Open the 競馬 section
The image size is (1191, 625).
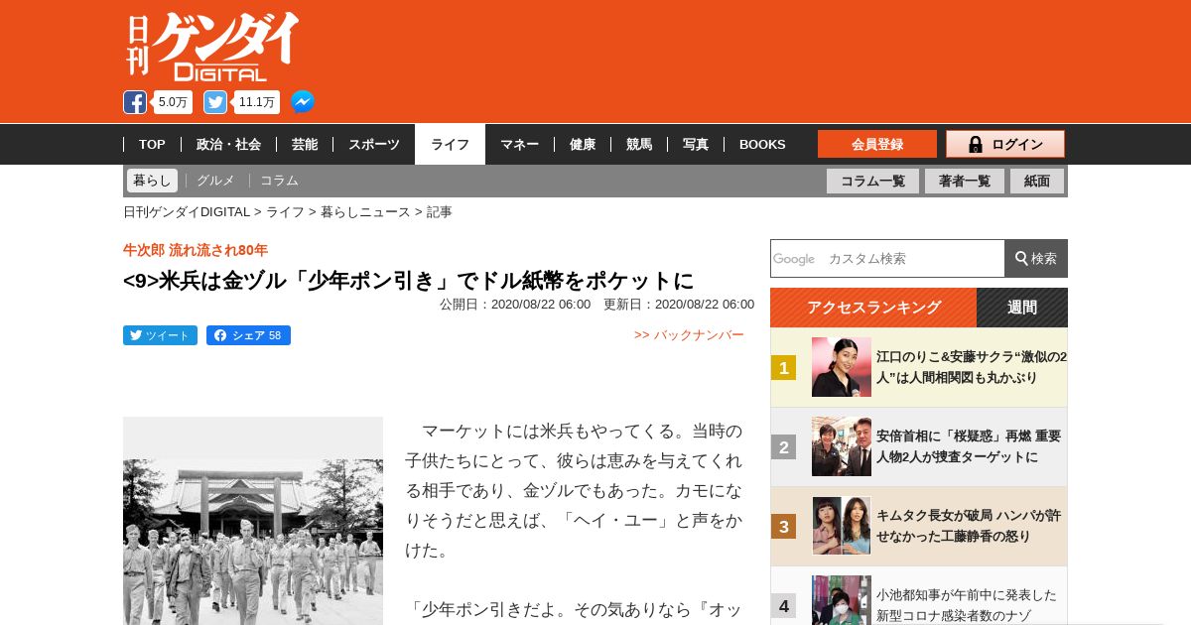(639, 145)
